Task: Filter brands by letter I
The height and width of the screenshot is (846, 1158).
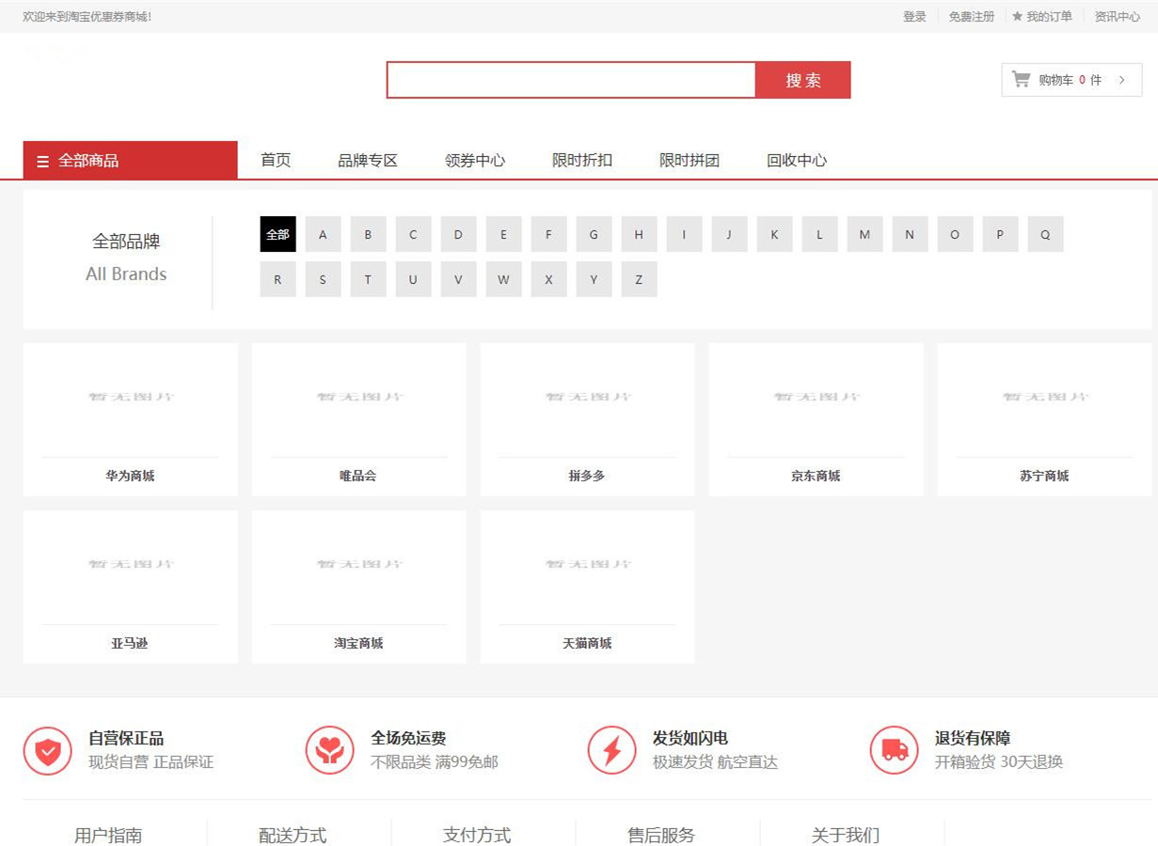Action: (x=684, y=234)
